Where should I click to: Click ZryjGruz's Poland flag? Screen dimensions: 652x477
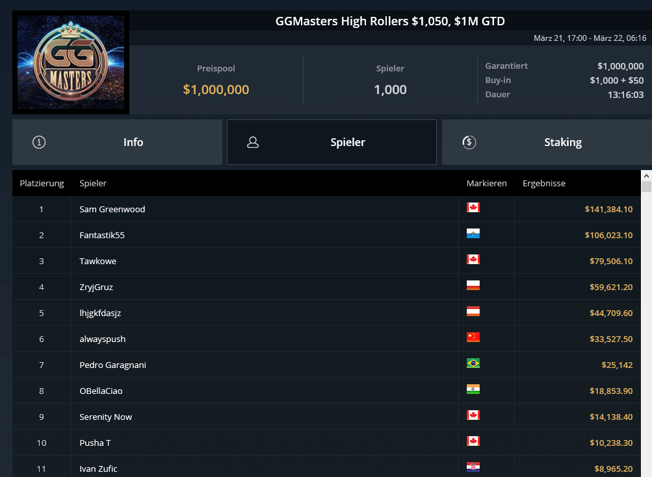473,285
